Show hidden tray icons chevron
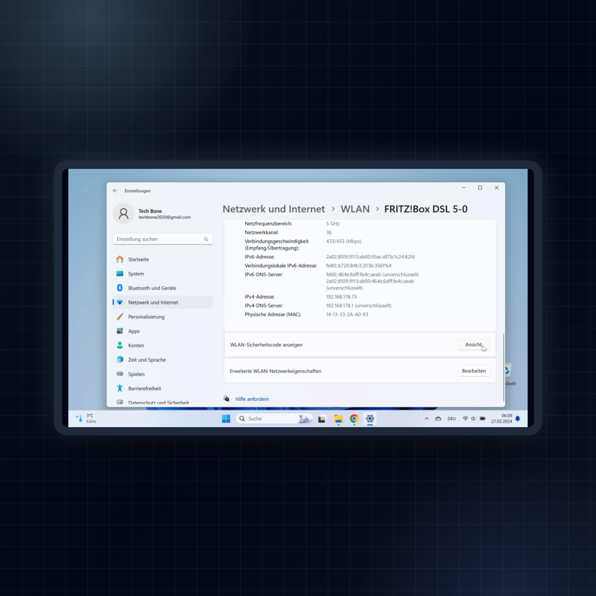The width and height of the screenshot is (596, 596). pos(427,419)
